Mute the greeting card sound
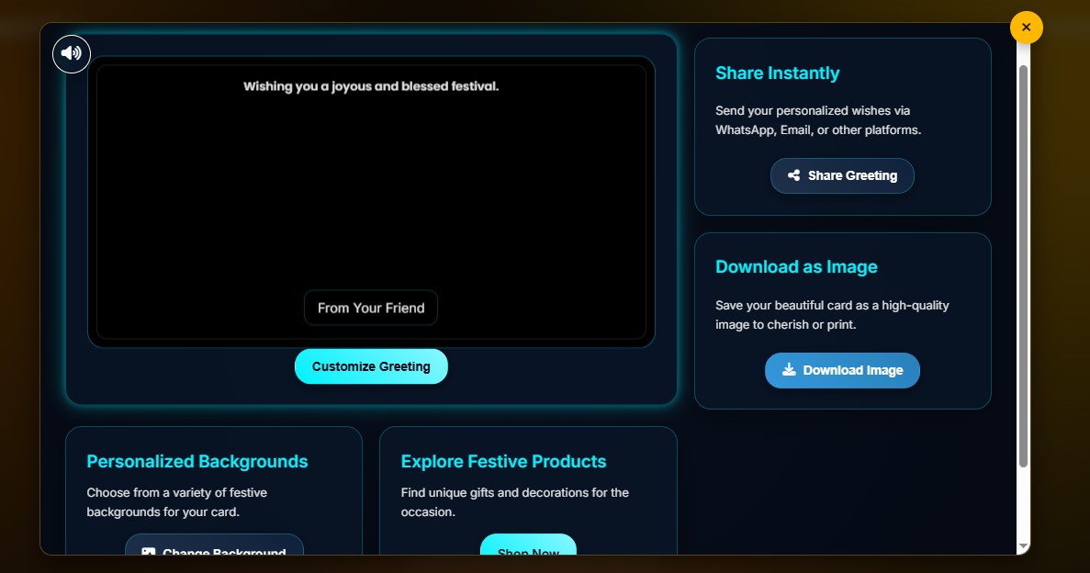Screen dimensions: 1090x573 [x=72, y=53]
